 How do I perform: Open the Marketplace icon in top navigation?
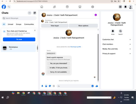pos(80,7)
